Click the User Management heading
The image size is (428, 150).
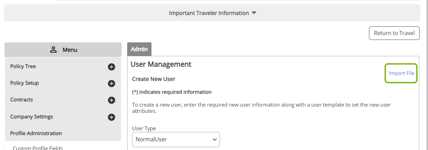(161, 64)
